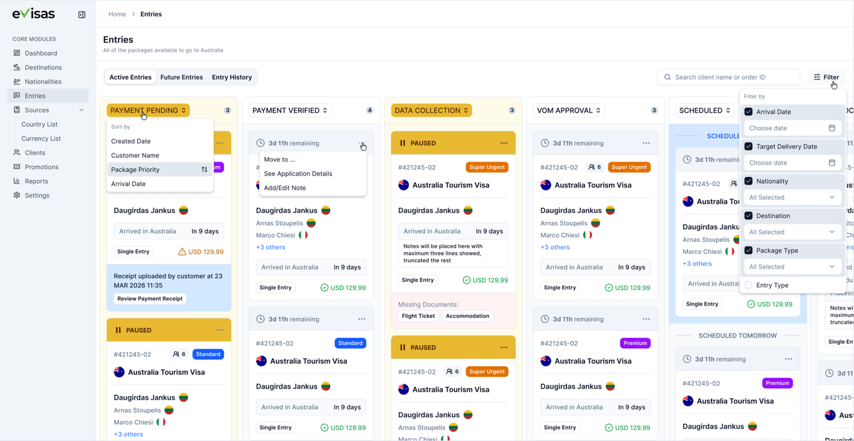Open DATA COLLECTION column sort dropdown
Image resolution: width=854 pixels, height=441 pixels.
[431, 111]
